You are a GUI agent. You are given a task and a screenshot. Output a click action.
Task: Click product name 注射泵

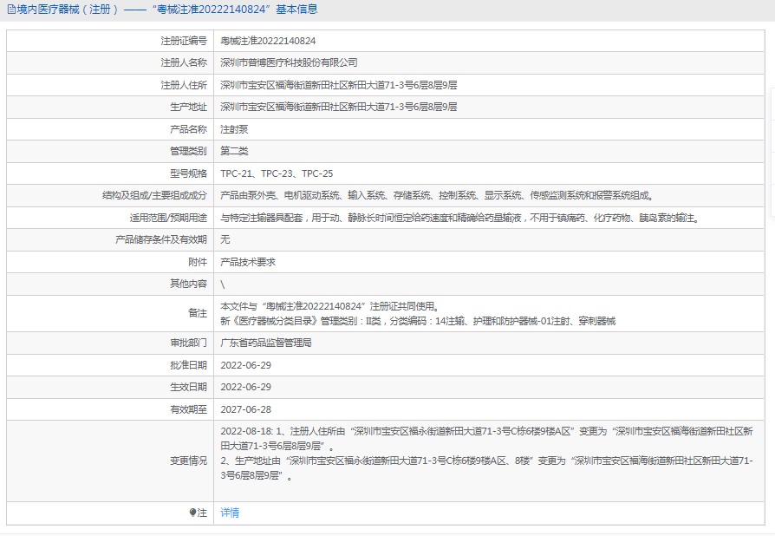pos(234,129)
